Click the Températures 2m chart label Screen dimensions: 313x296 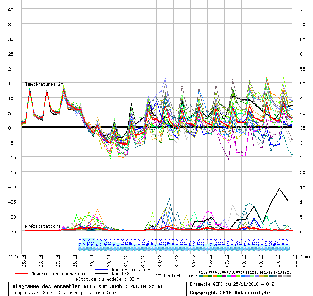44,84
